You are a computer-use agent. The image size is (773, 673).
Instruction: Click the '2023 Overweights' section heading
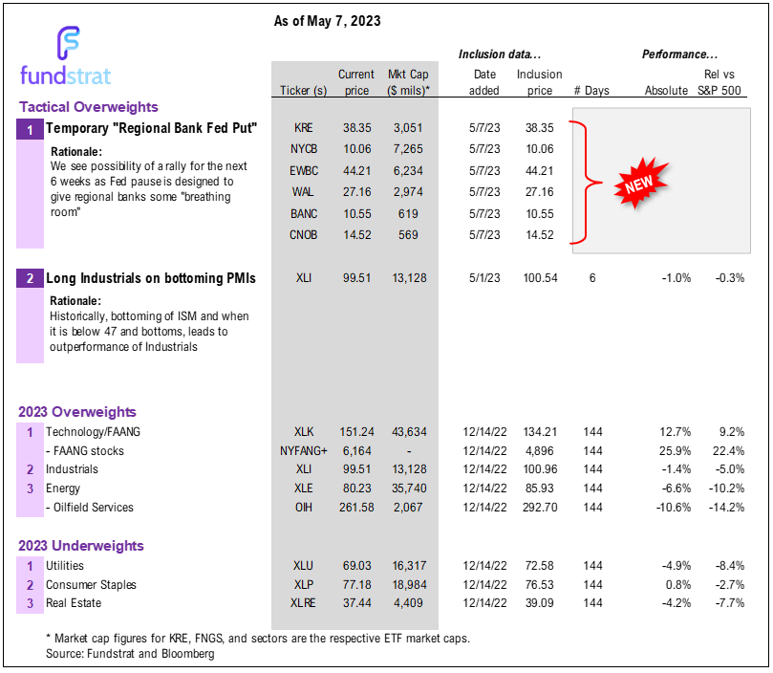77,412
